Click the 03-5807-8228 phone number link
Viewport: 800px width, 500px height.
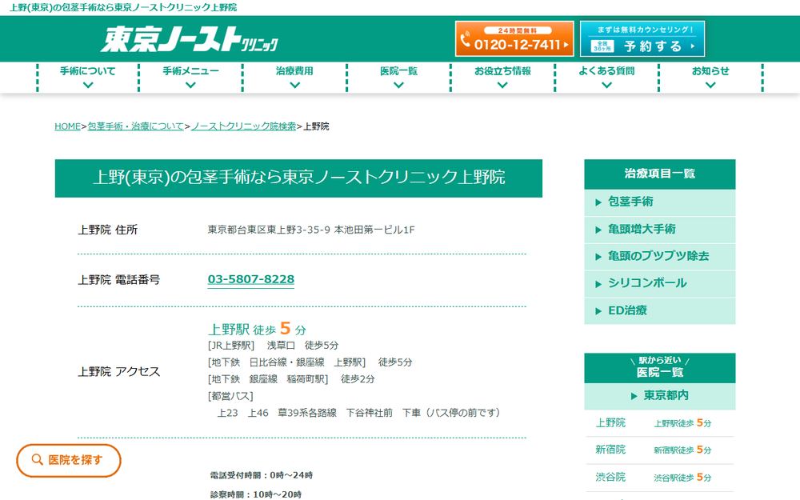[250, 279]
